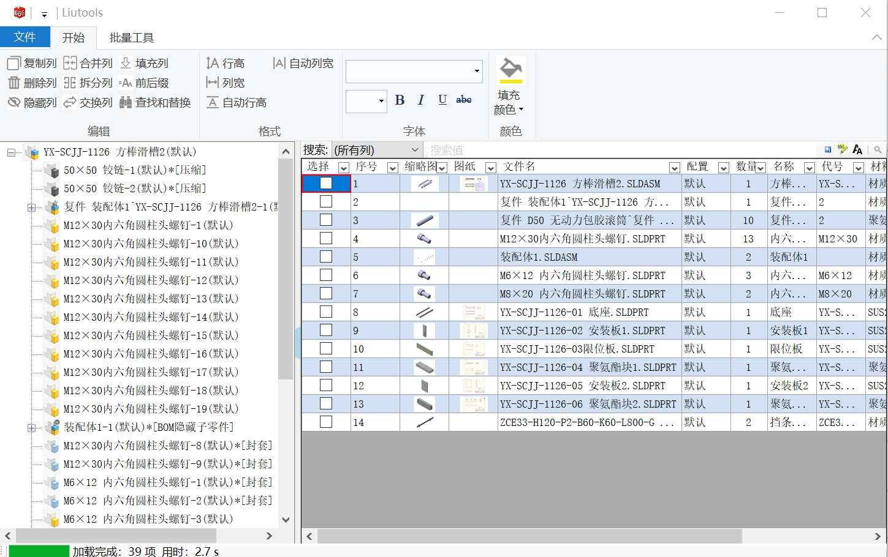Image resolution: width=888 pixels, height=557 pixels.
Task: Collapse the ribbon with the chevron
Action: click(x=877, y=38)
